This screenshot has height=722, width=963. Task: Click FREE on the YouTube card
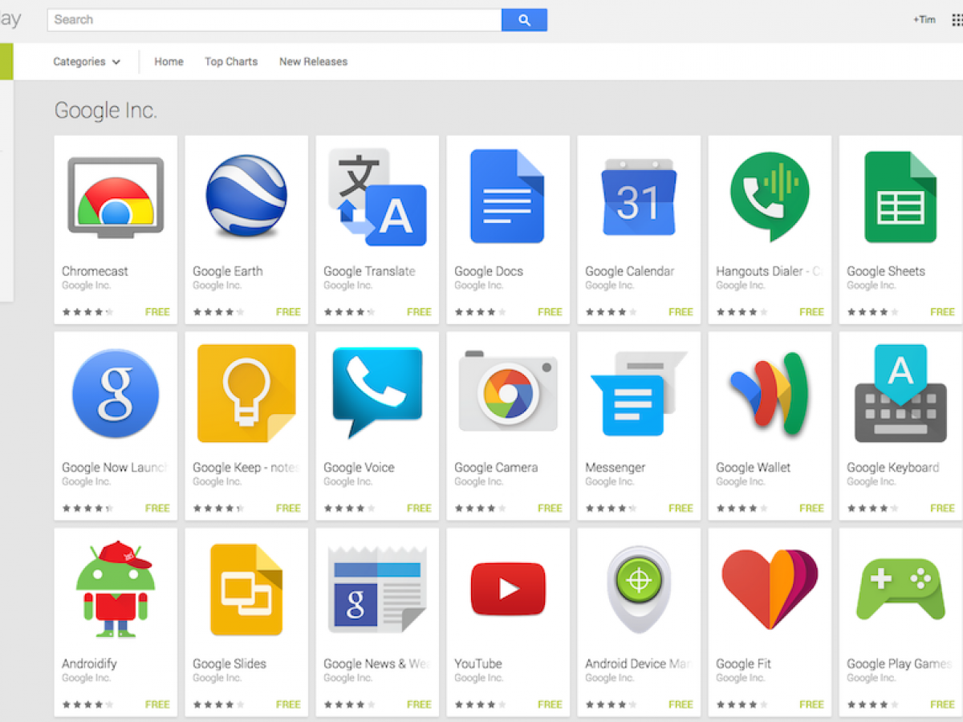click(550, 704)
